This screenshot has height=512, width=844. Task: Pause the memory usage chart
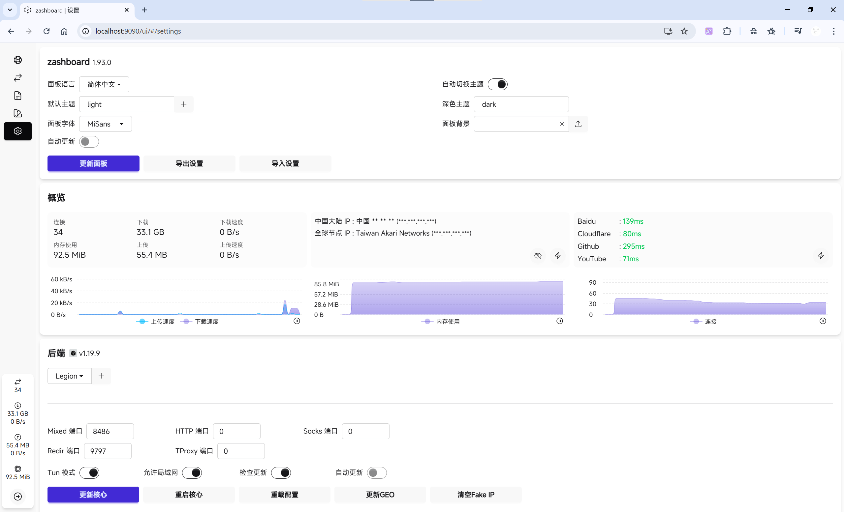(x=559, y=321)
